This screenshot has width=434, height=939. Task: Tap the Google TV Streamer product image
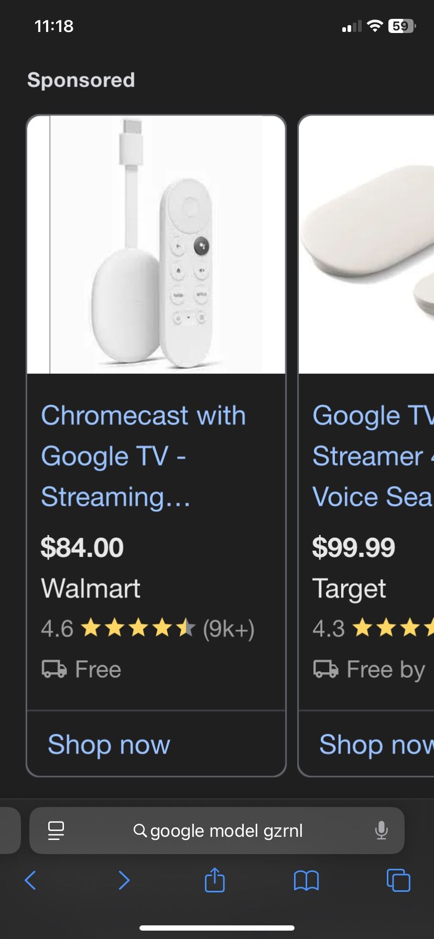pos(367,245)
